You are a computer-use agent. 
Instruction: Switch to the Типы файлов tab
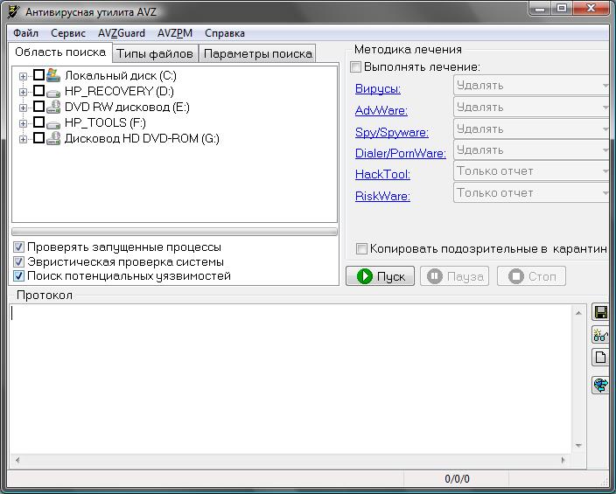pos(155,53)
